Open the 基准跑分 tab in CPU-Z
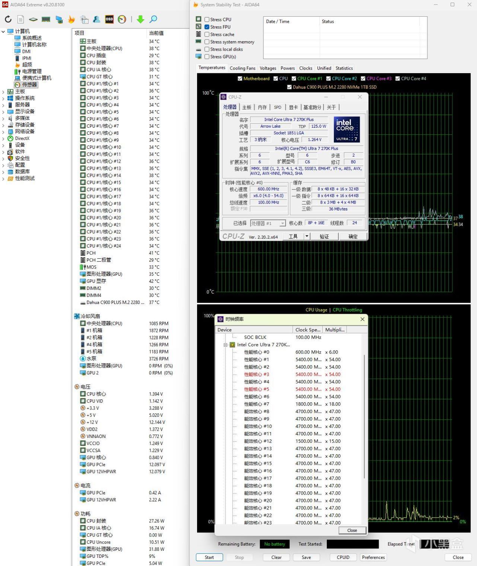The height and width of the screenshot is (566, 477). 312,107
